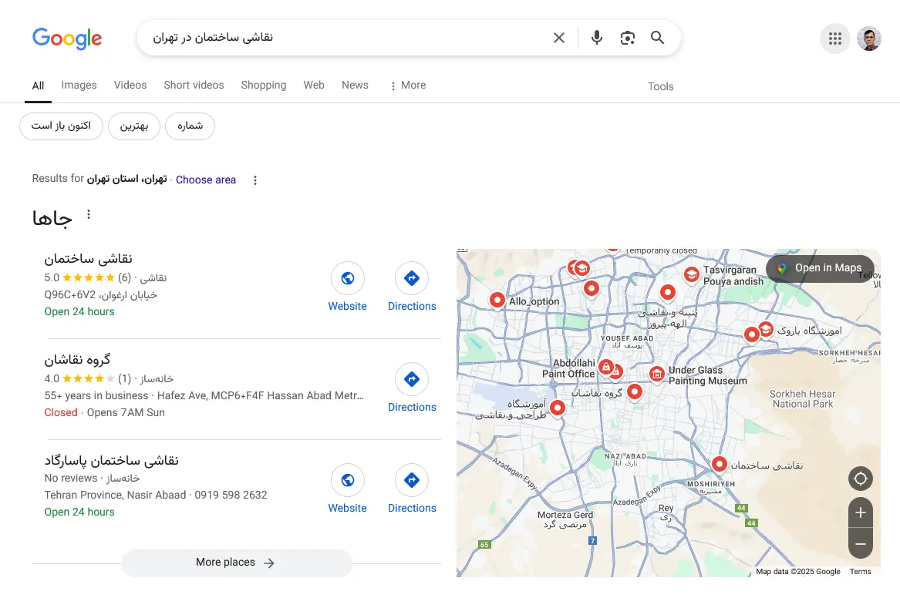This screenshot has width=900, height=598.
Task: Click the map Terms link
Action: point(861,572)
